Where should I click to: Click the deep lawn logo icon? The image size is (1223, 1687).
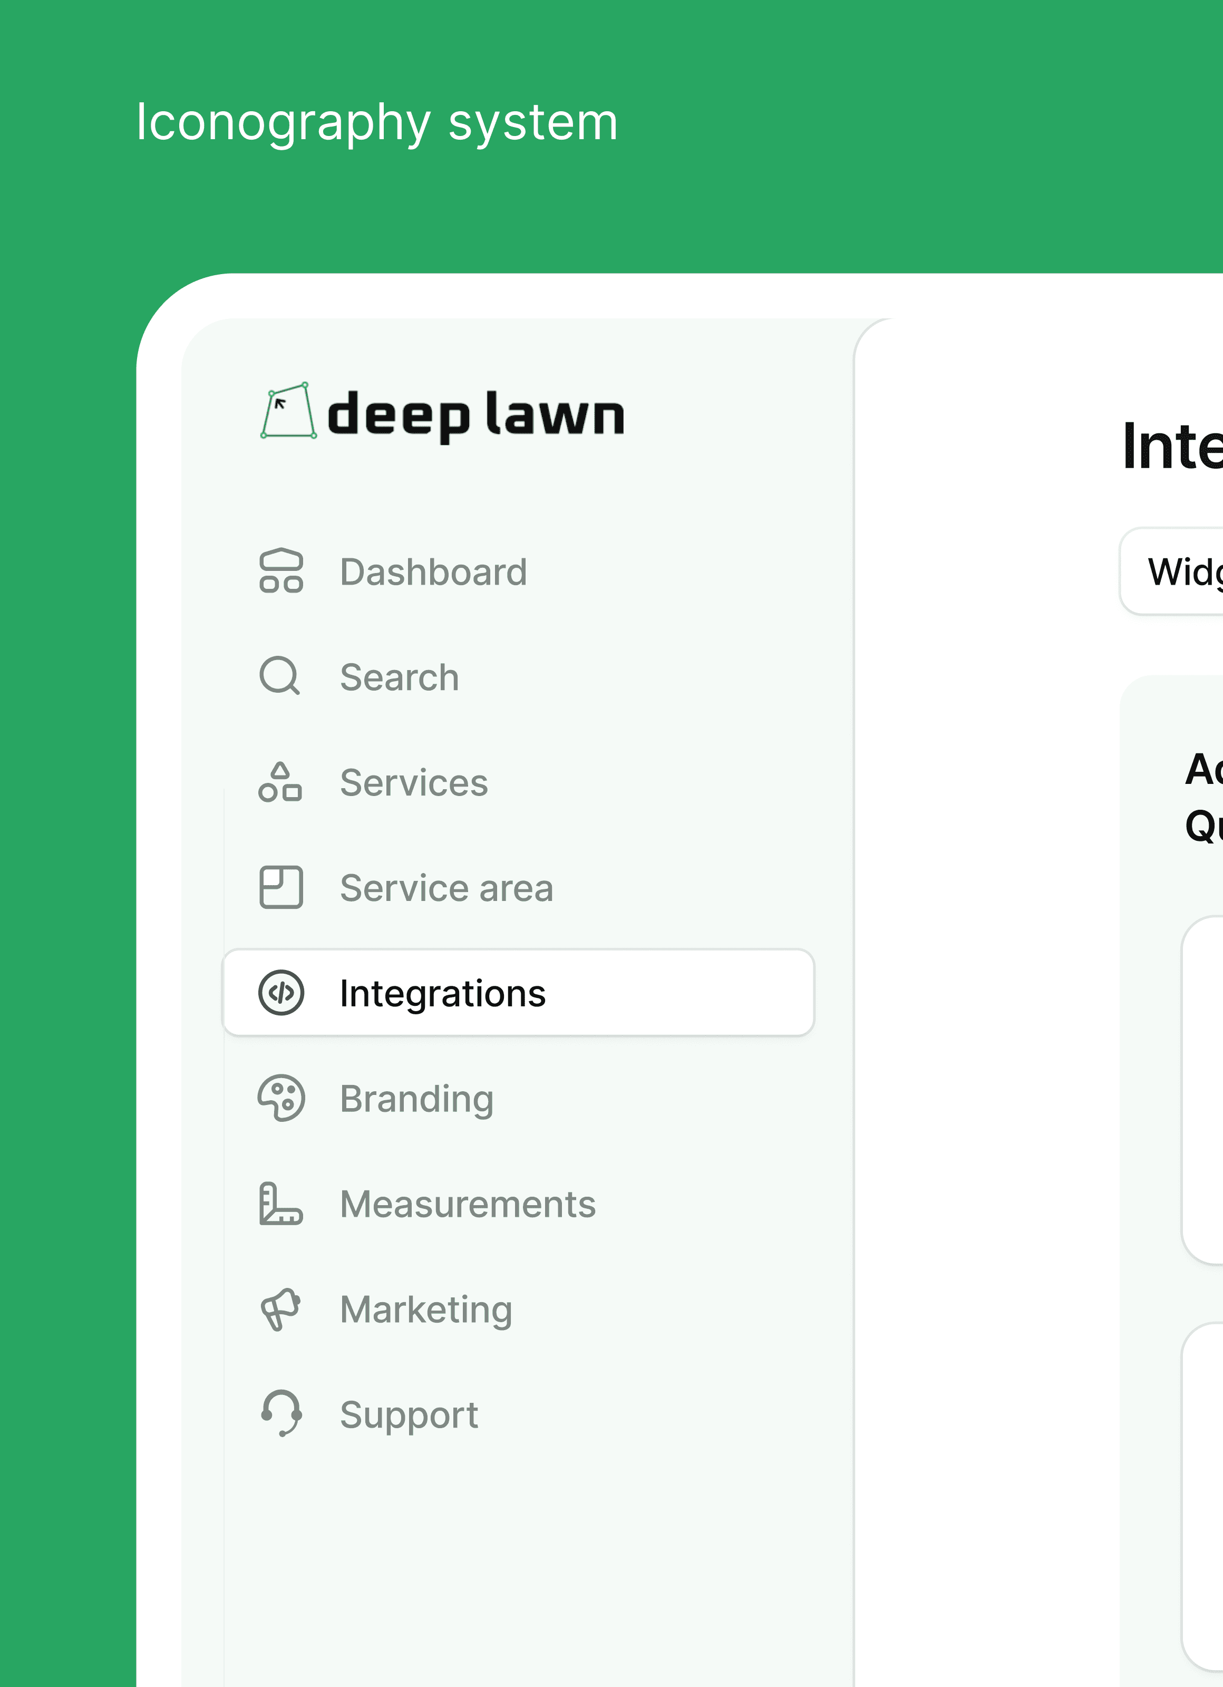click(x=288, y=411)
